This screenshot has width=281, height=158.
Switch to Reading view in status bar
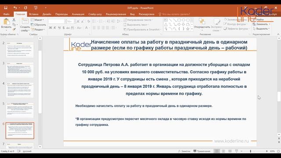(x=230, y=151)
